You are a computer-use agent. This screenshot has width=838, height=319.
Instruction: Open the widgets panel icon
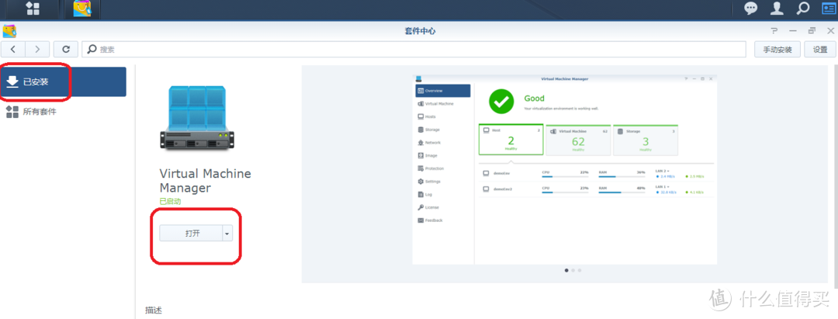coord(829,8)
